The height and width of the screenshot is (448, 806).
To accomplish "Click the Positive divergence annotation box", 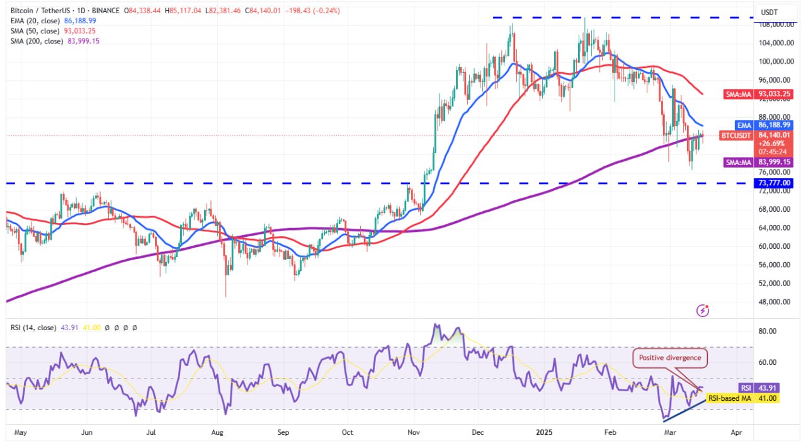I will [671, 358].
